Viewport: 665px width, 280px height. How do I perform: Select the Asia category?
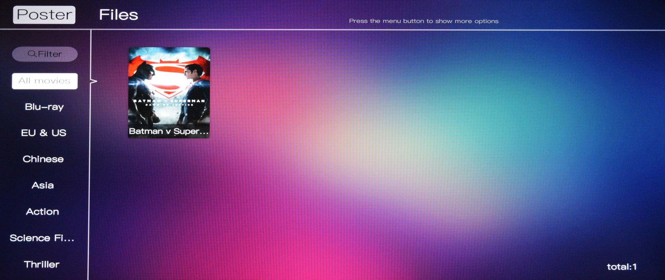pos(43,185)
